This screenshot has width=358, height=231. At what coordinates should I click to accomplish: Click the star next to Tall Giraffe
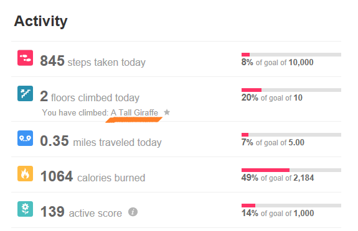(167, 112)
